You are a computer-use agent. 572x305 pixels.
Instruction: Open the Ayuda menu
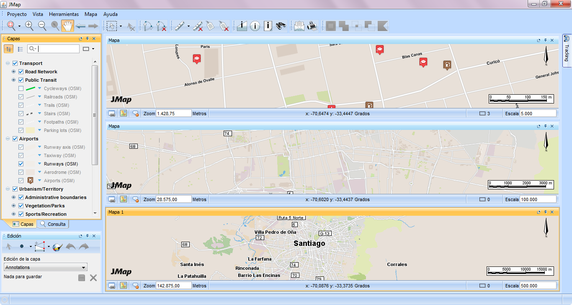click(x=110, y=14)
